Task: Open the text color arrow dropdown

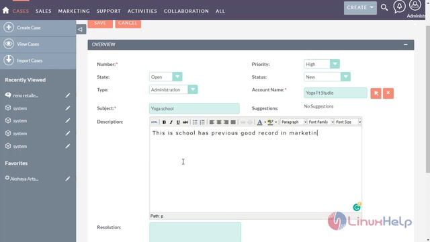Action: 265,122
